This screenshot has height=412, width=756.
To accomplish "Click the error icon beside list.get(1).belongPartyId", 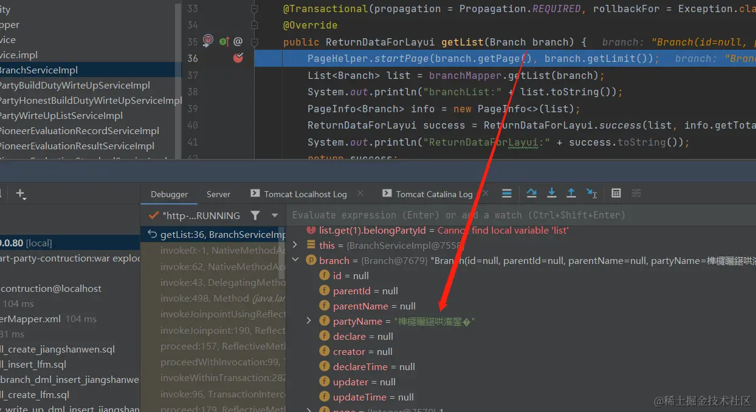I will pyautogui.click(x=311, y=231).
